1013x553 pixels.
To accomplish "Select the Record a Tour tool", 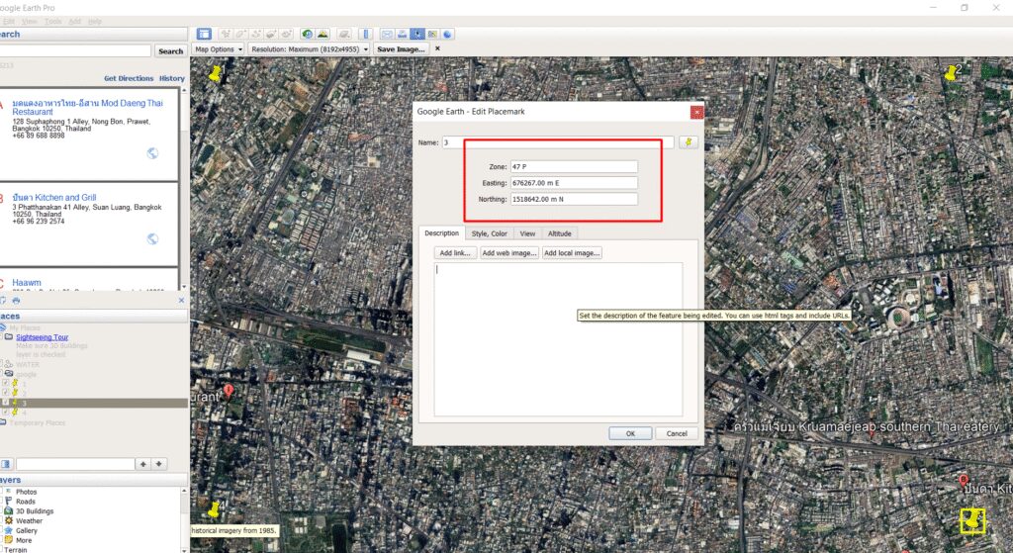I will tap(287, 34).
